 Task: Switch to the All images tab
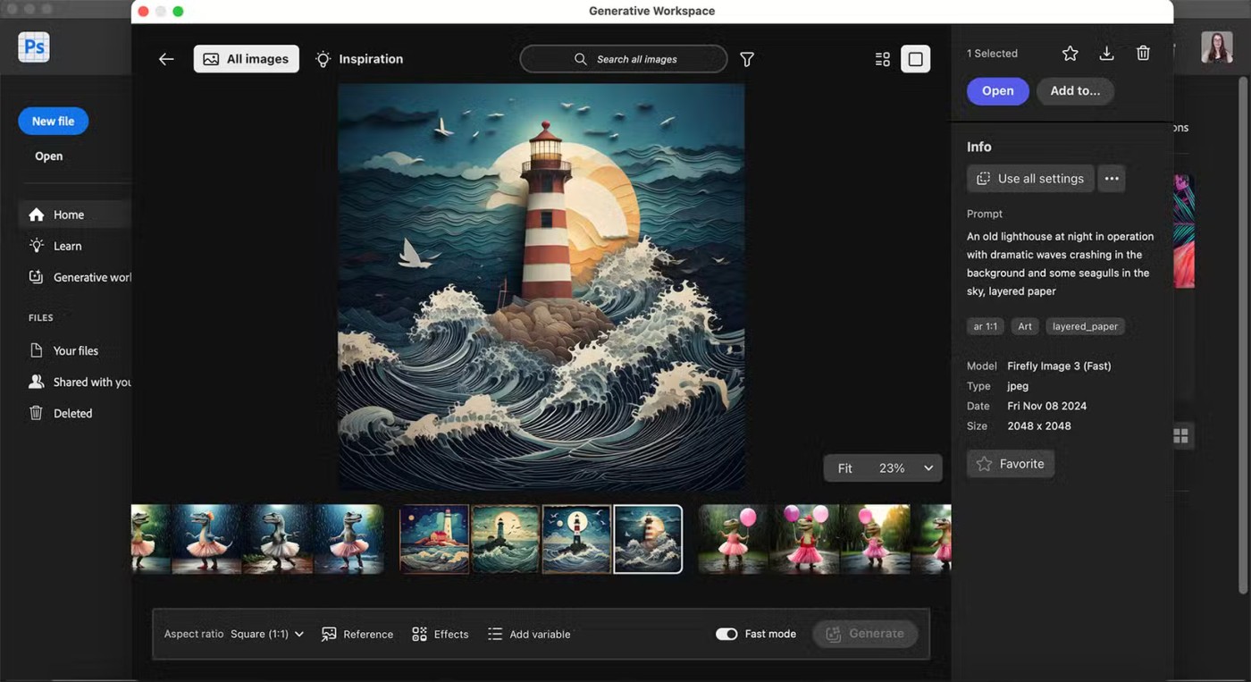pyautogui.click(x=247, y=59)
